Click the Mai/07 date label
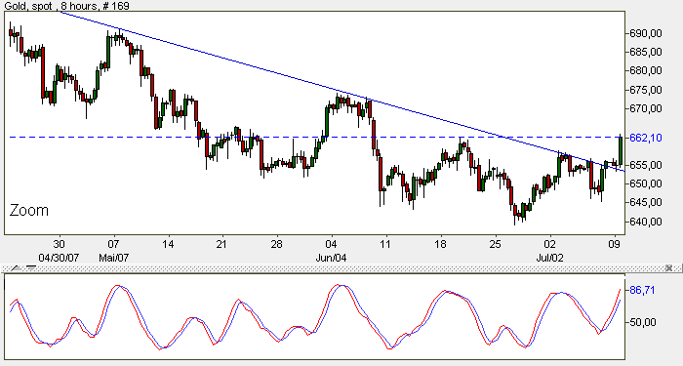Screen dimensions: 683x366 [113, 258]
